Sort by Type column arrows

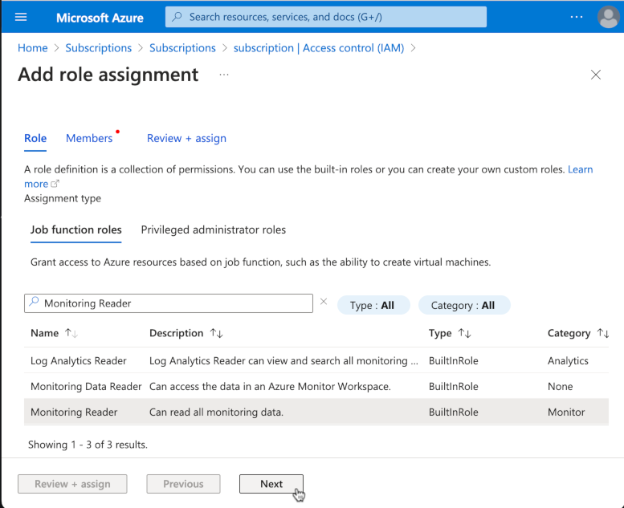464,333
